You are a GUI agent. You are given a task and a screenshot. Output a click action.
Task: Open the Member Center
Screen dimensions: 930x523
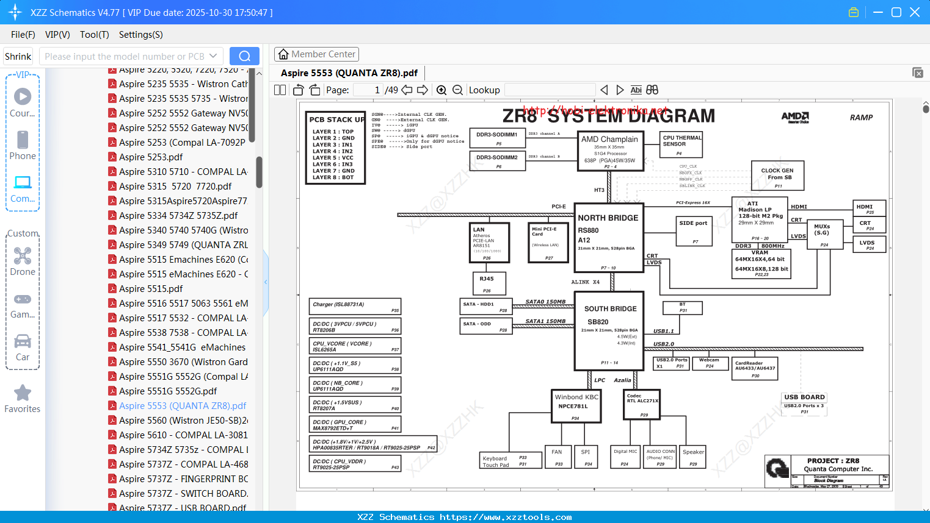click(316, 54)
